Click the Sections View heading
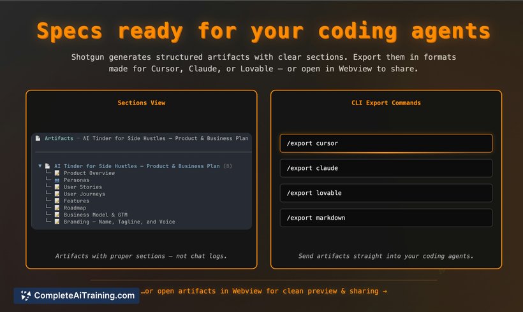The height and width of the screenshot is (312, 523). point(142,103)
